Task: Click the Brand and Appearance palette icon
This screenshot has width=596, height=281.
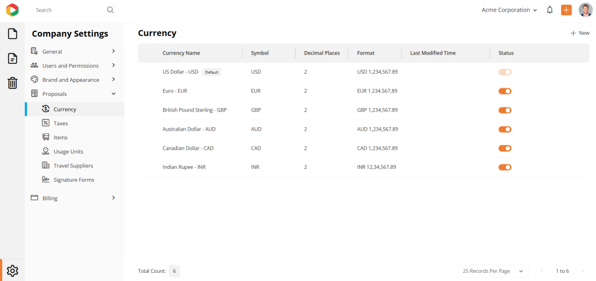Action: [34, 80]
